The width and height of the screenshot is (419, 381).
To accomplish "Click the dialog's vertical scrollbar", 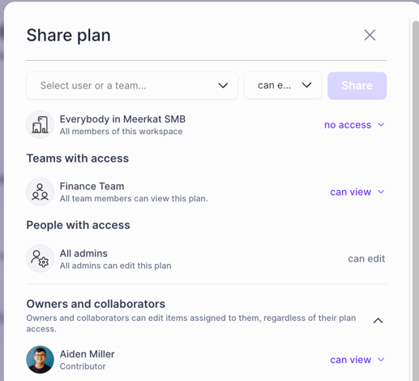I will pyautogui.click(x=416, y=201).
